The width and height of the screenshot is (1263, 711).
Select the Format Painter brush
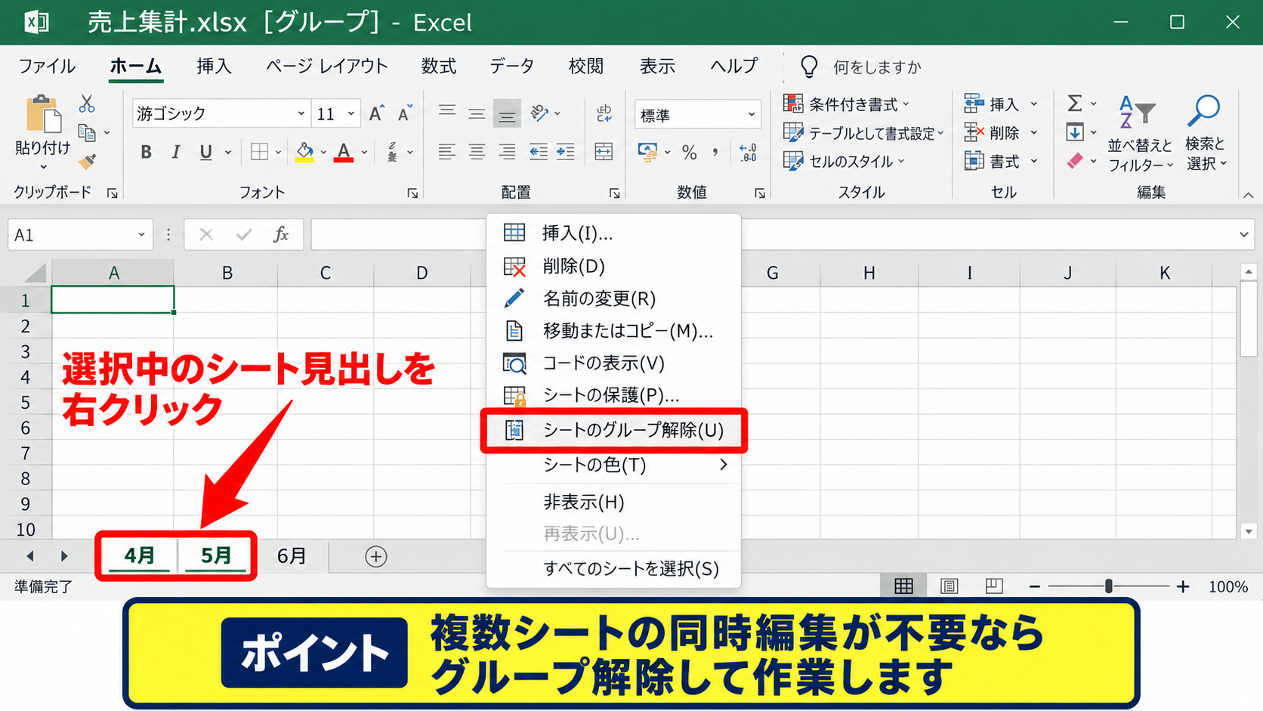[x=88, y=161]
